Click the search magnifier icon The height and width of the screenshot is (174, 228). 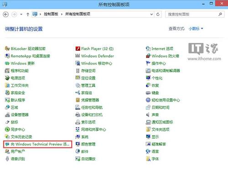220,14
